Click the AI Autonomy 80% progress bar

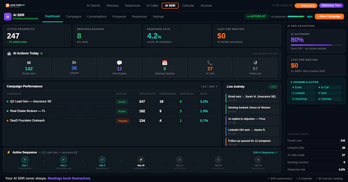click(316, 45)
